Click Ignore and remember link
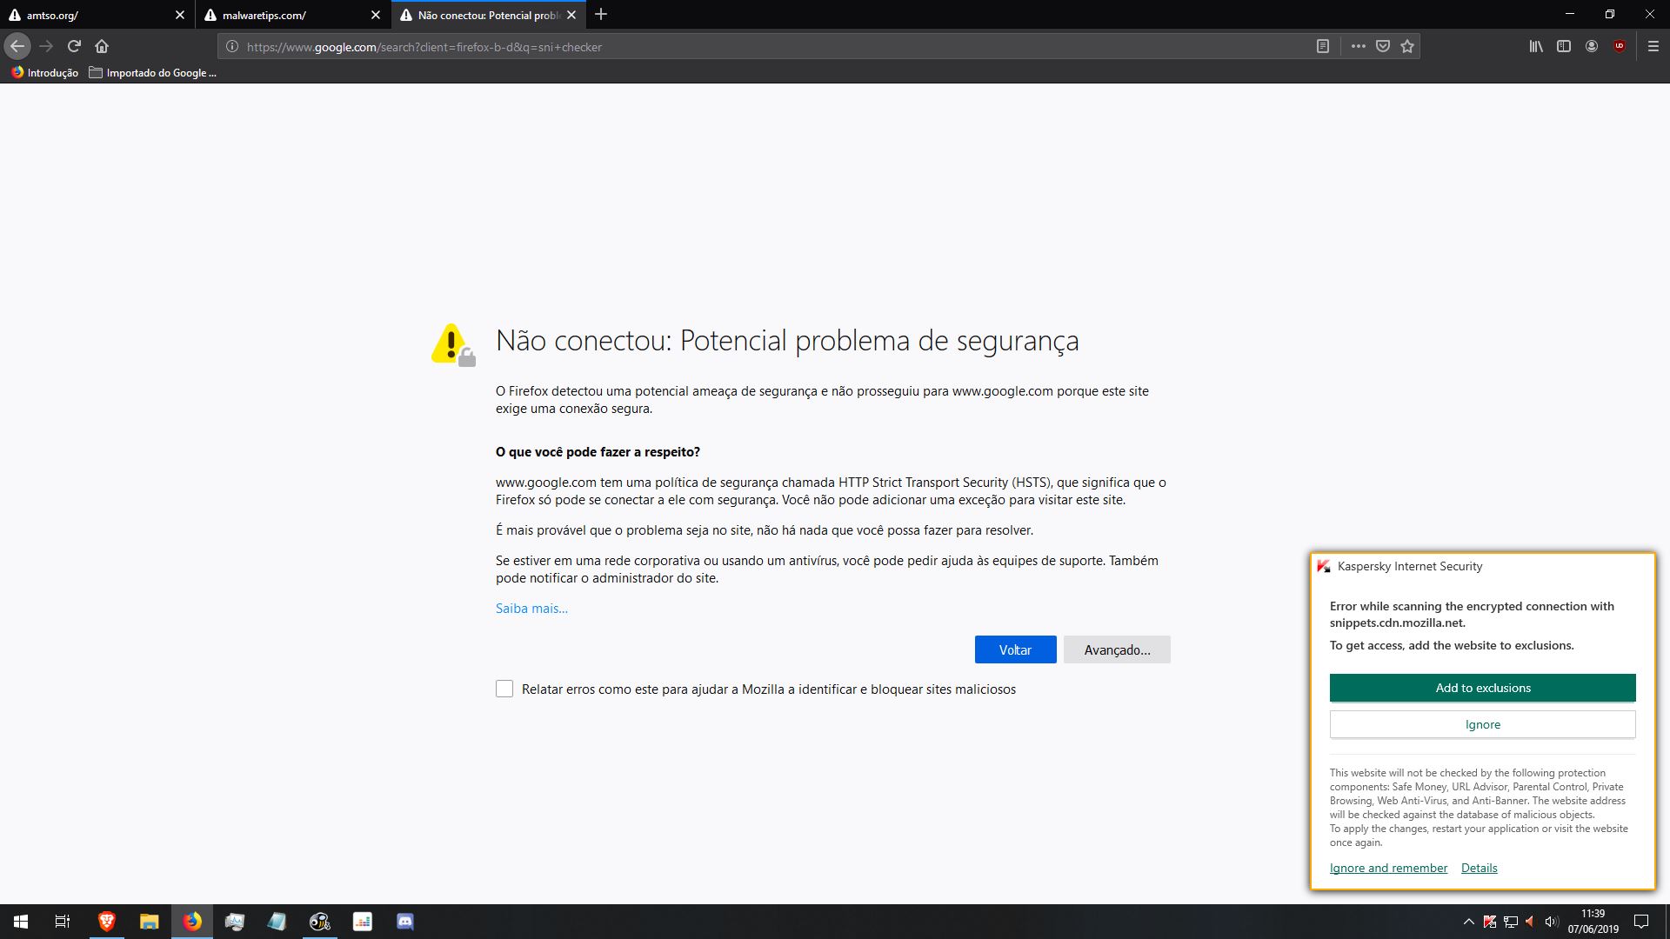Screen dimensions: 1670x939 (1388, 868)
